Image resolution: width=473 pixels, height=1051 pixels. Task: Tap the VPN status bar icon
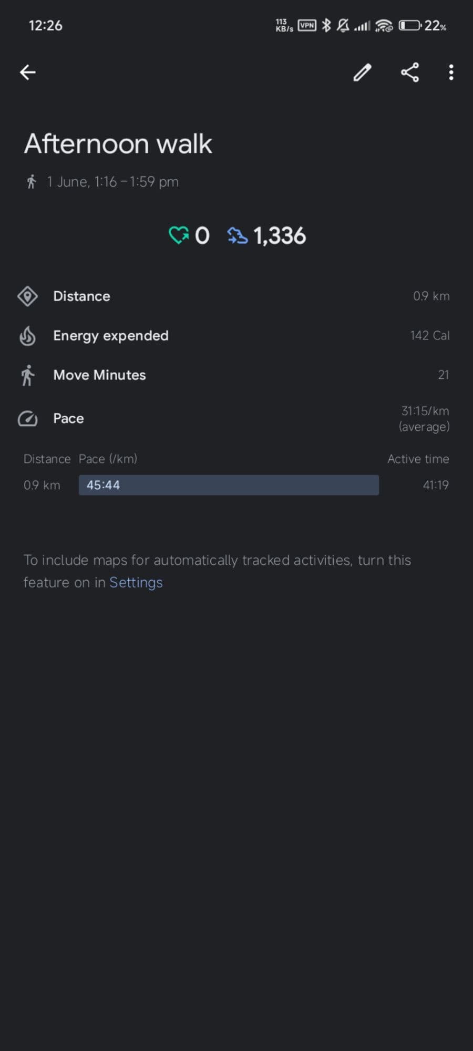(x=307, y=25)
